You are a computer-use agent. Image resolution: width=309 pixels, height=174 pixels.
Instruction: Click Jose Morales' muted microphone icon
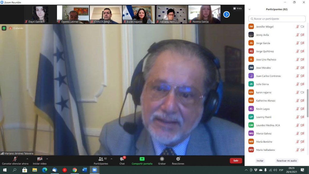pos(297,68)
